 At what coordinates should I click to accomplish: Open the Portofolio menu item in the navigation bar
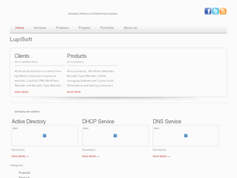coord(107,28)
